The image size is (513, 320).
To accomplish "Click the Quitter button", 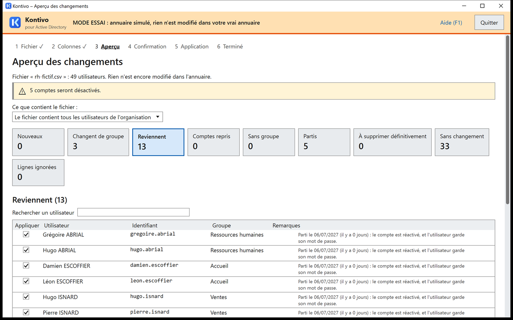I will (x=489, y=23).
